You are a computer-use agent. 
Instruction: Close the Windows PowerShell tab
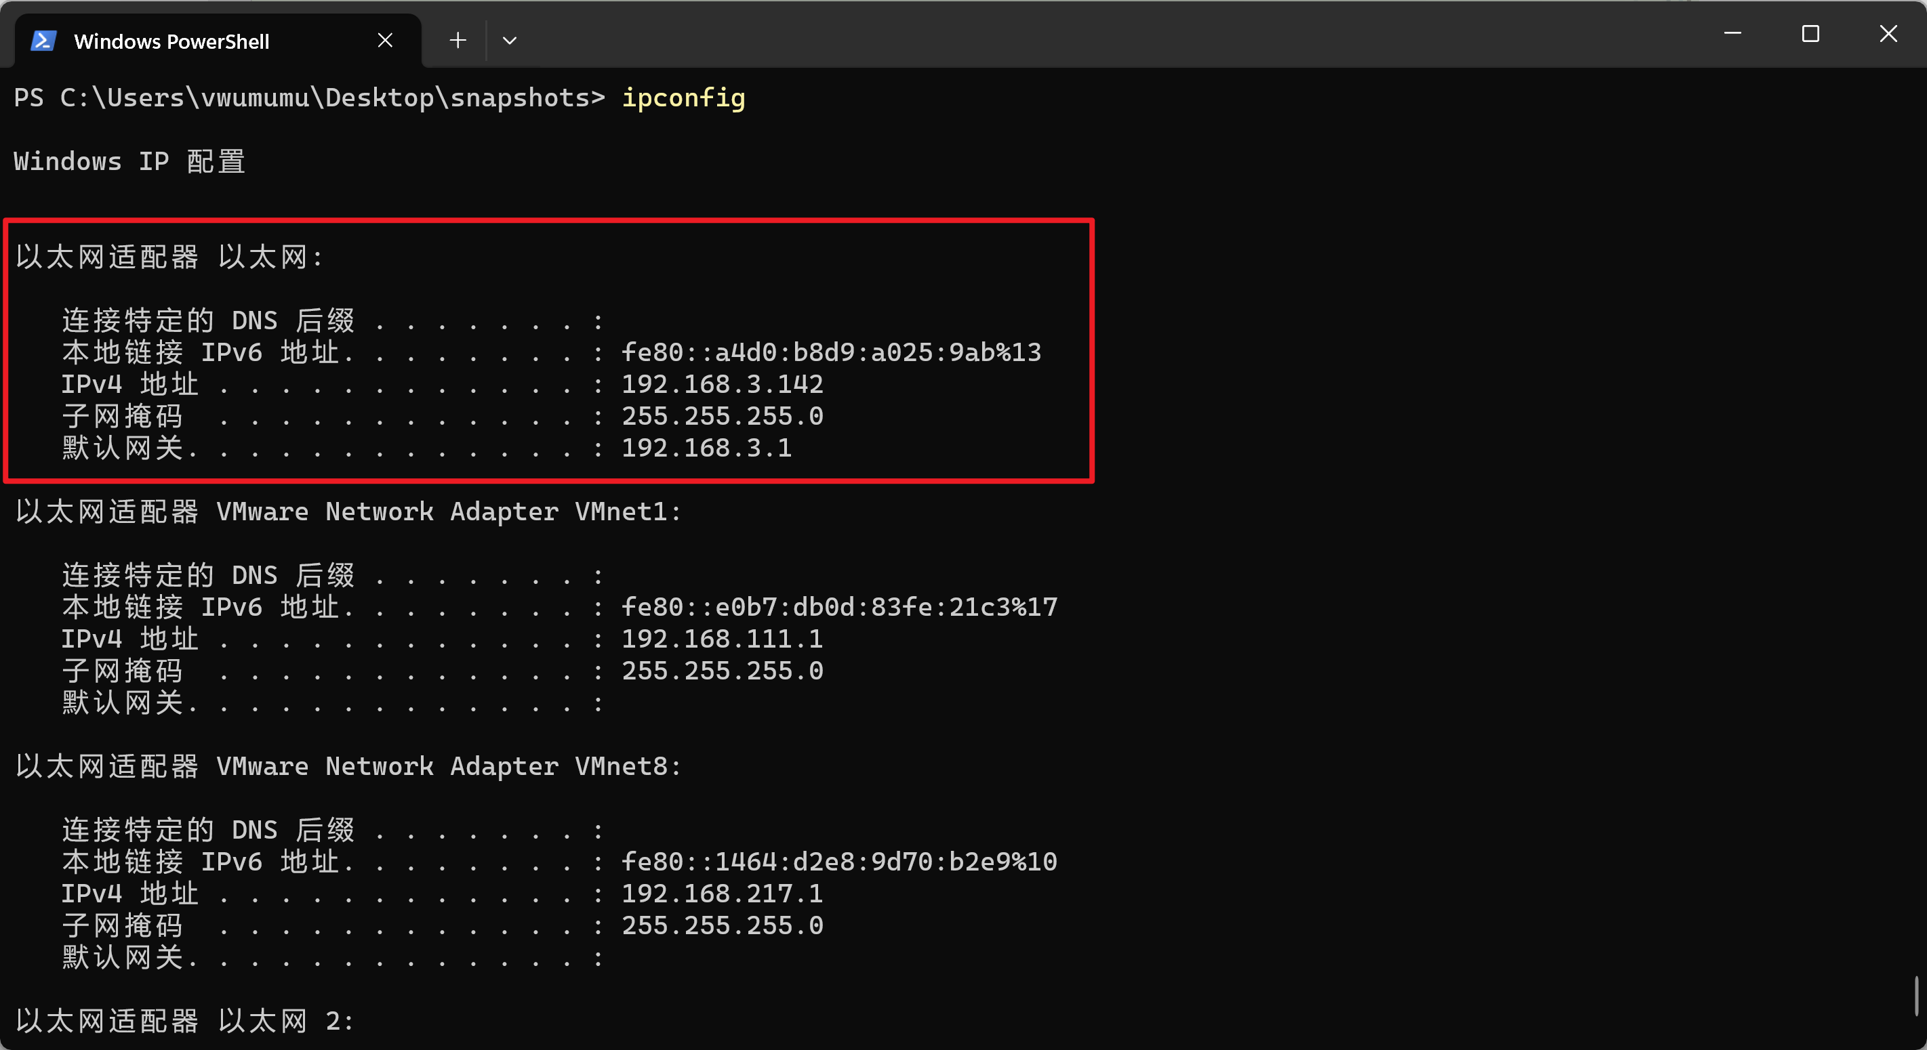385,41
